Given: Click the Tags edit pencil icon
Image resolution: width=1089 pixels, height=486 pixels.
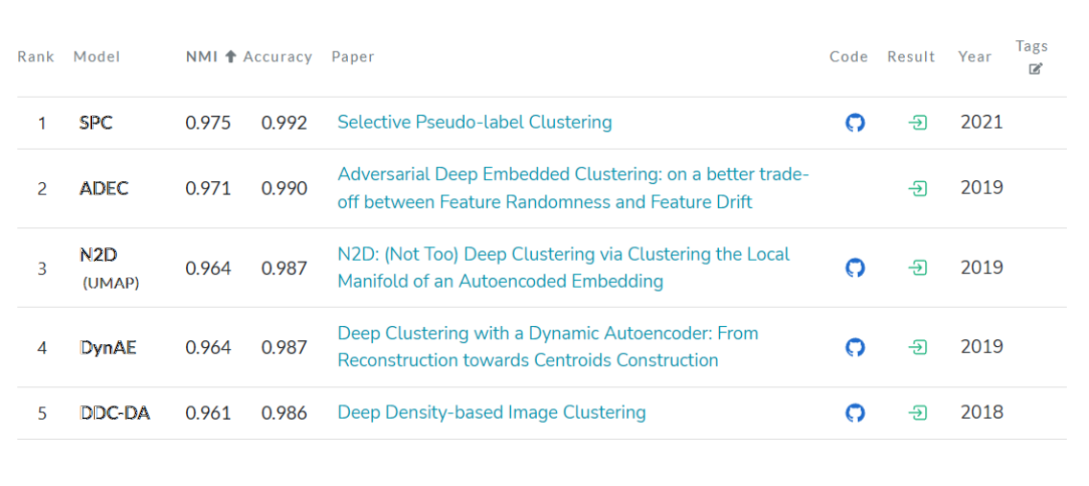Looking at the screenshot, I should pyautogui.click(x=1035, y=69).
